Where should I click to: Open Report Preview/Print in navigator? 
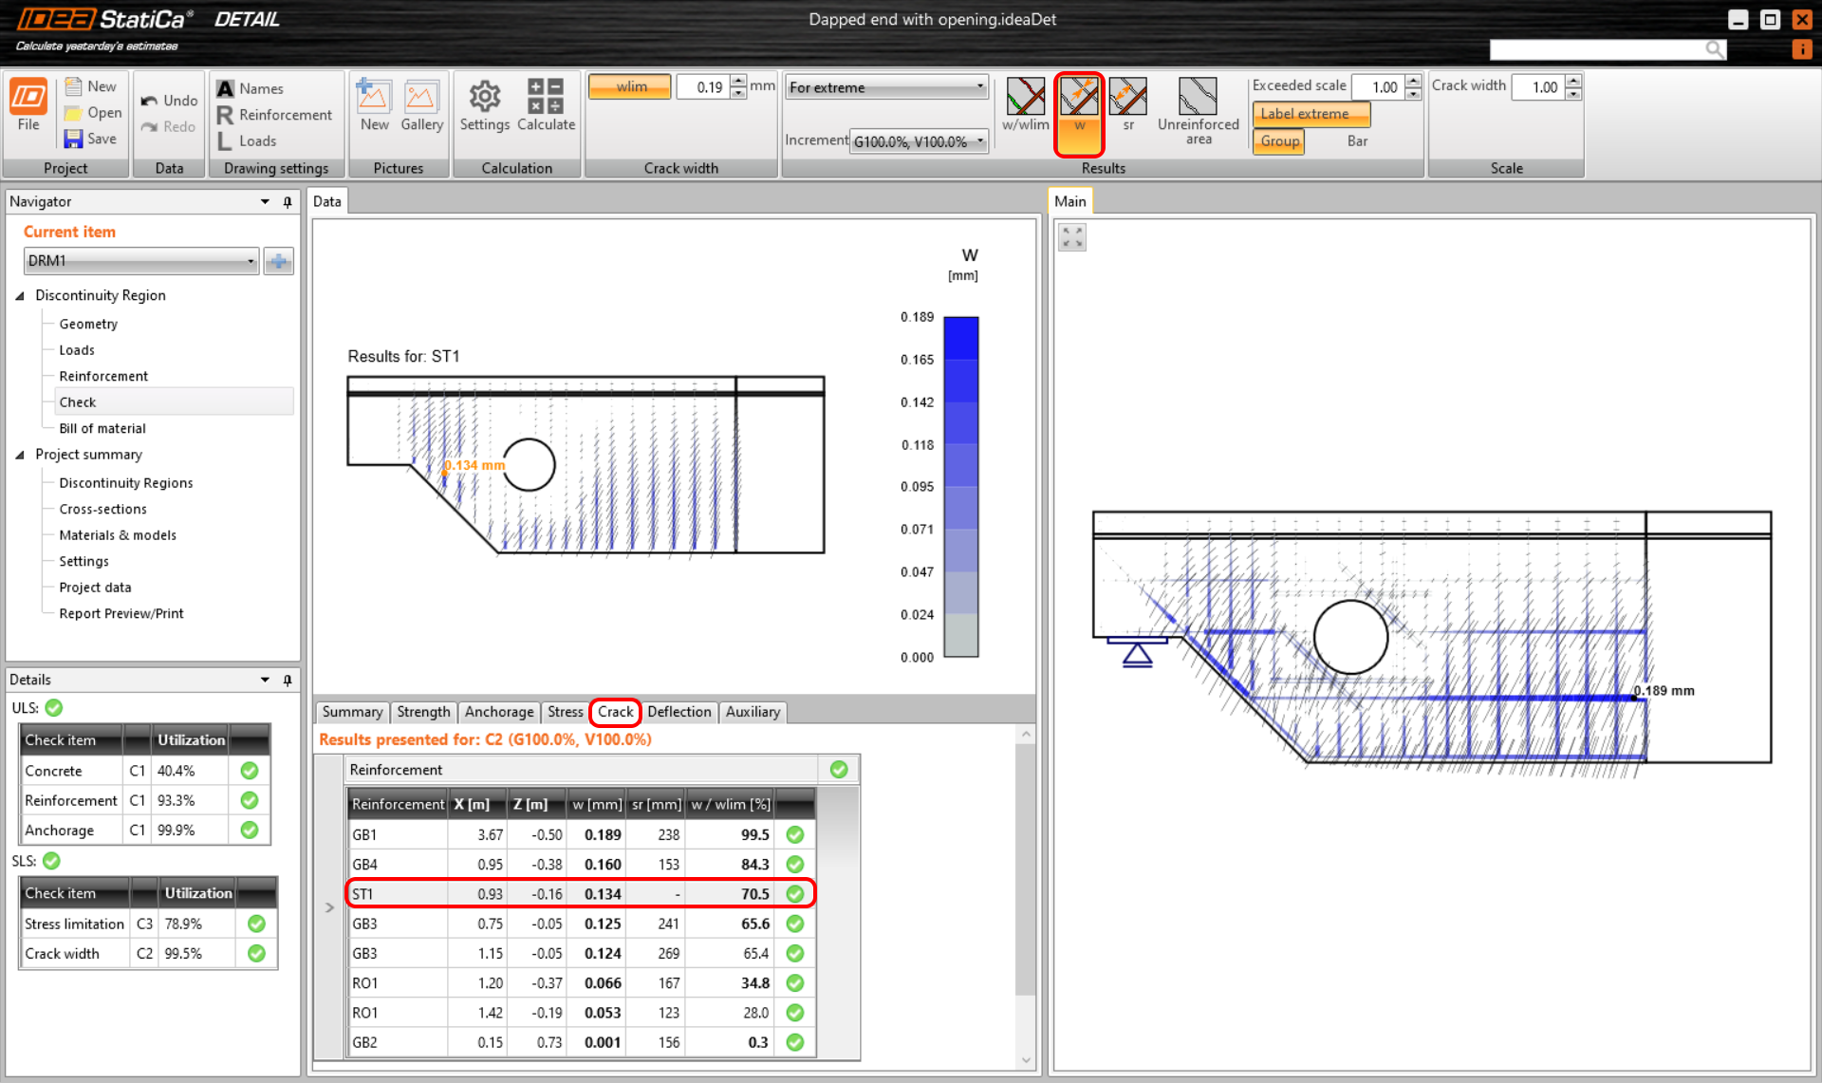coord(121,614)
